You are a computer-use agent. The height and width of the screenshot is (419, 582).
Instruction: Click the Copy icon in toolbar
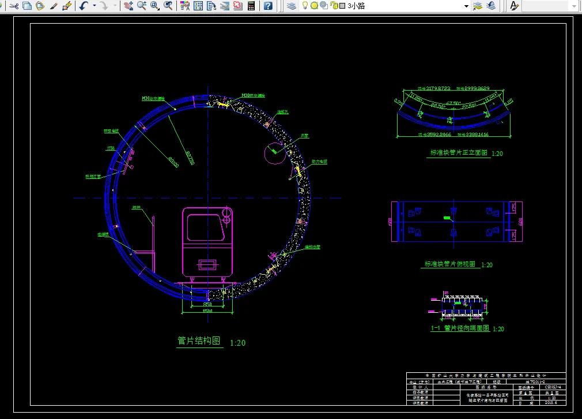point(27,6)
